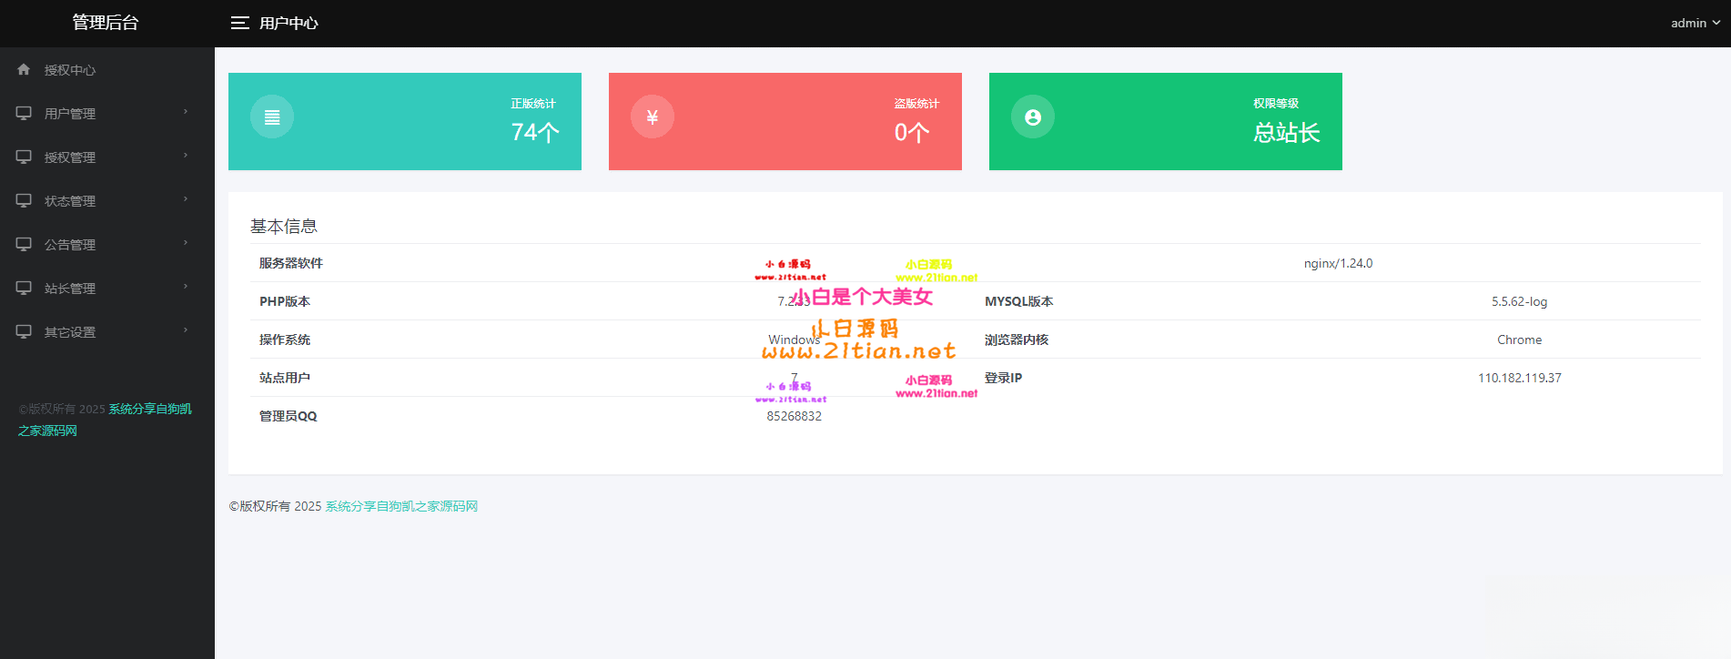
Task: Expand the 其它设置 submenu arrow
Action: coord(186,330)
